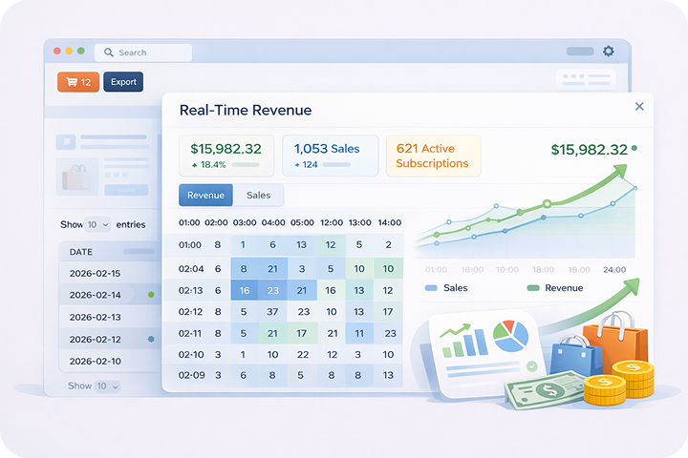Screen dimensions: 688x458
Task: Switch to the Sales tab
Action: 258,195
